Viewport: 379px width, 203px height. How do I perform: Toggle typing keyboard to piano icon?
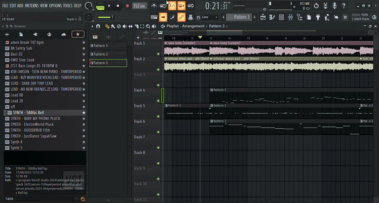154,17
